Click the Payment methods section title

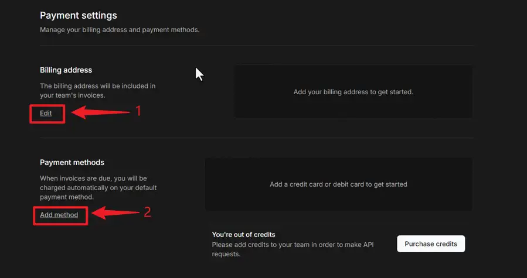pyautogui.click(x=72, y=163)
